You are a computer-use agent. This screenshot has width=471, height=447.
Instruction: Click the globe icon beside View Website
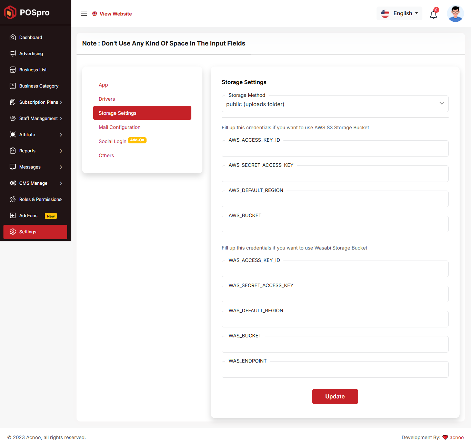(94, 14)
